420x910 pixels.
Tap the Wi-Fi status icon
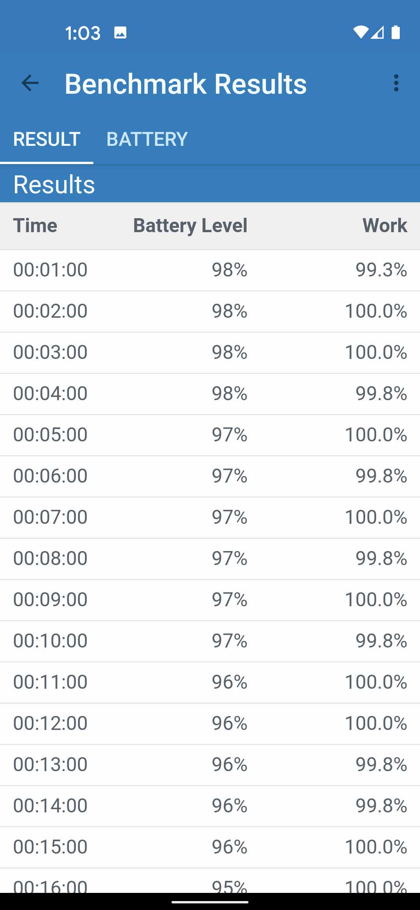tap(360, 33)
